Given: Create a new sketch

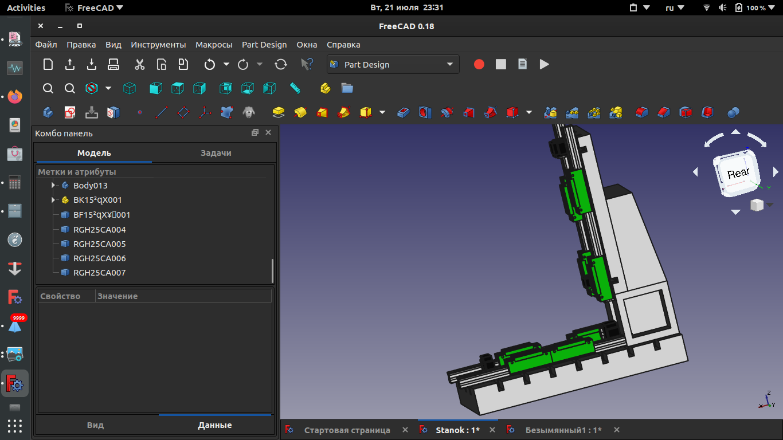Looking at the screenshot, I should click(70, 112).
